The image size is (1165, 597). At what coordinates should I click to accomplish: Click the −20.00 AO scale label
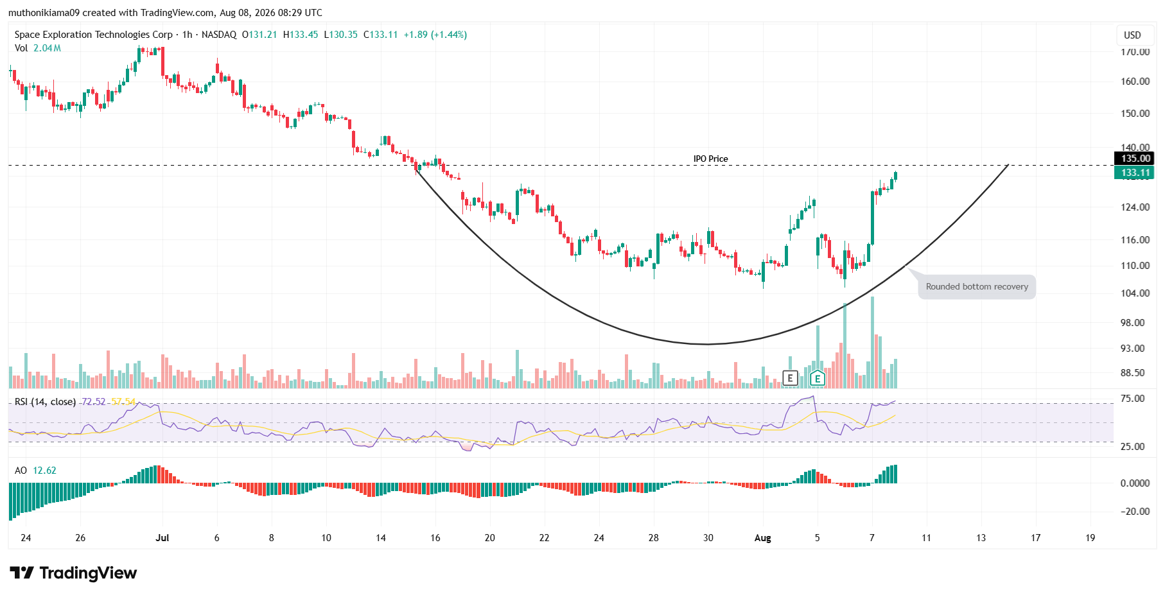(1135, 512)
